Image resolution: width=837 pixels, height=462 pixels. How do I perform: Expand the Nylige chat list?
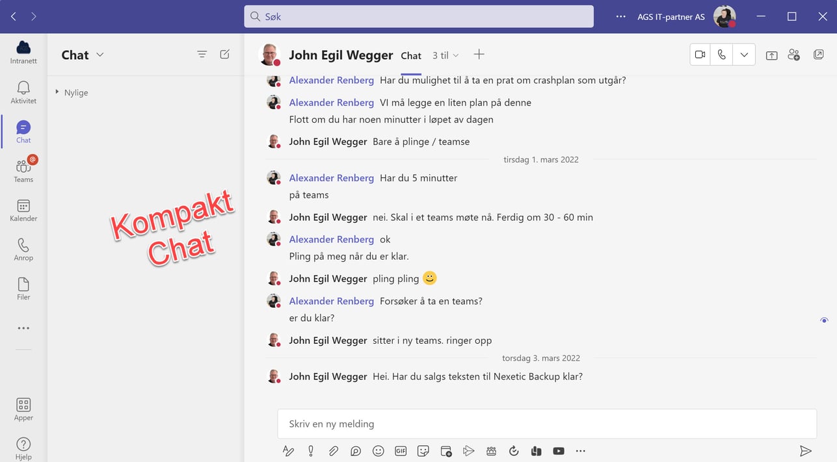point(72,92)
